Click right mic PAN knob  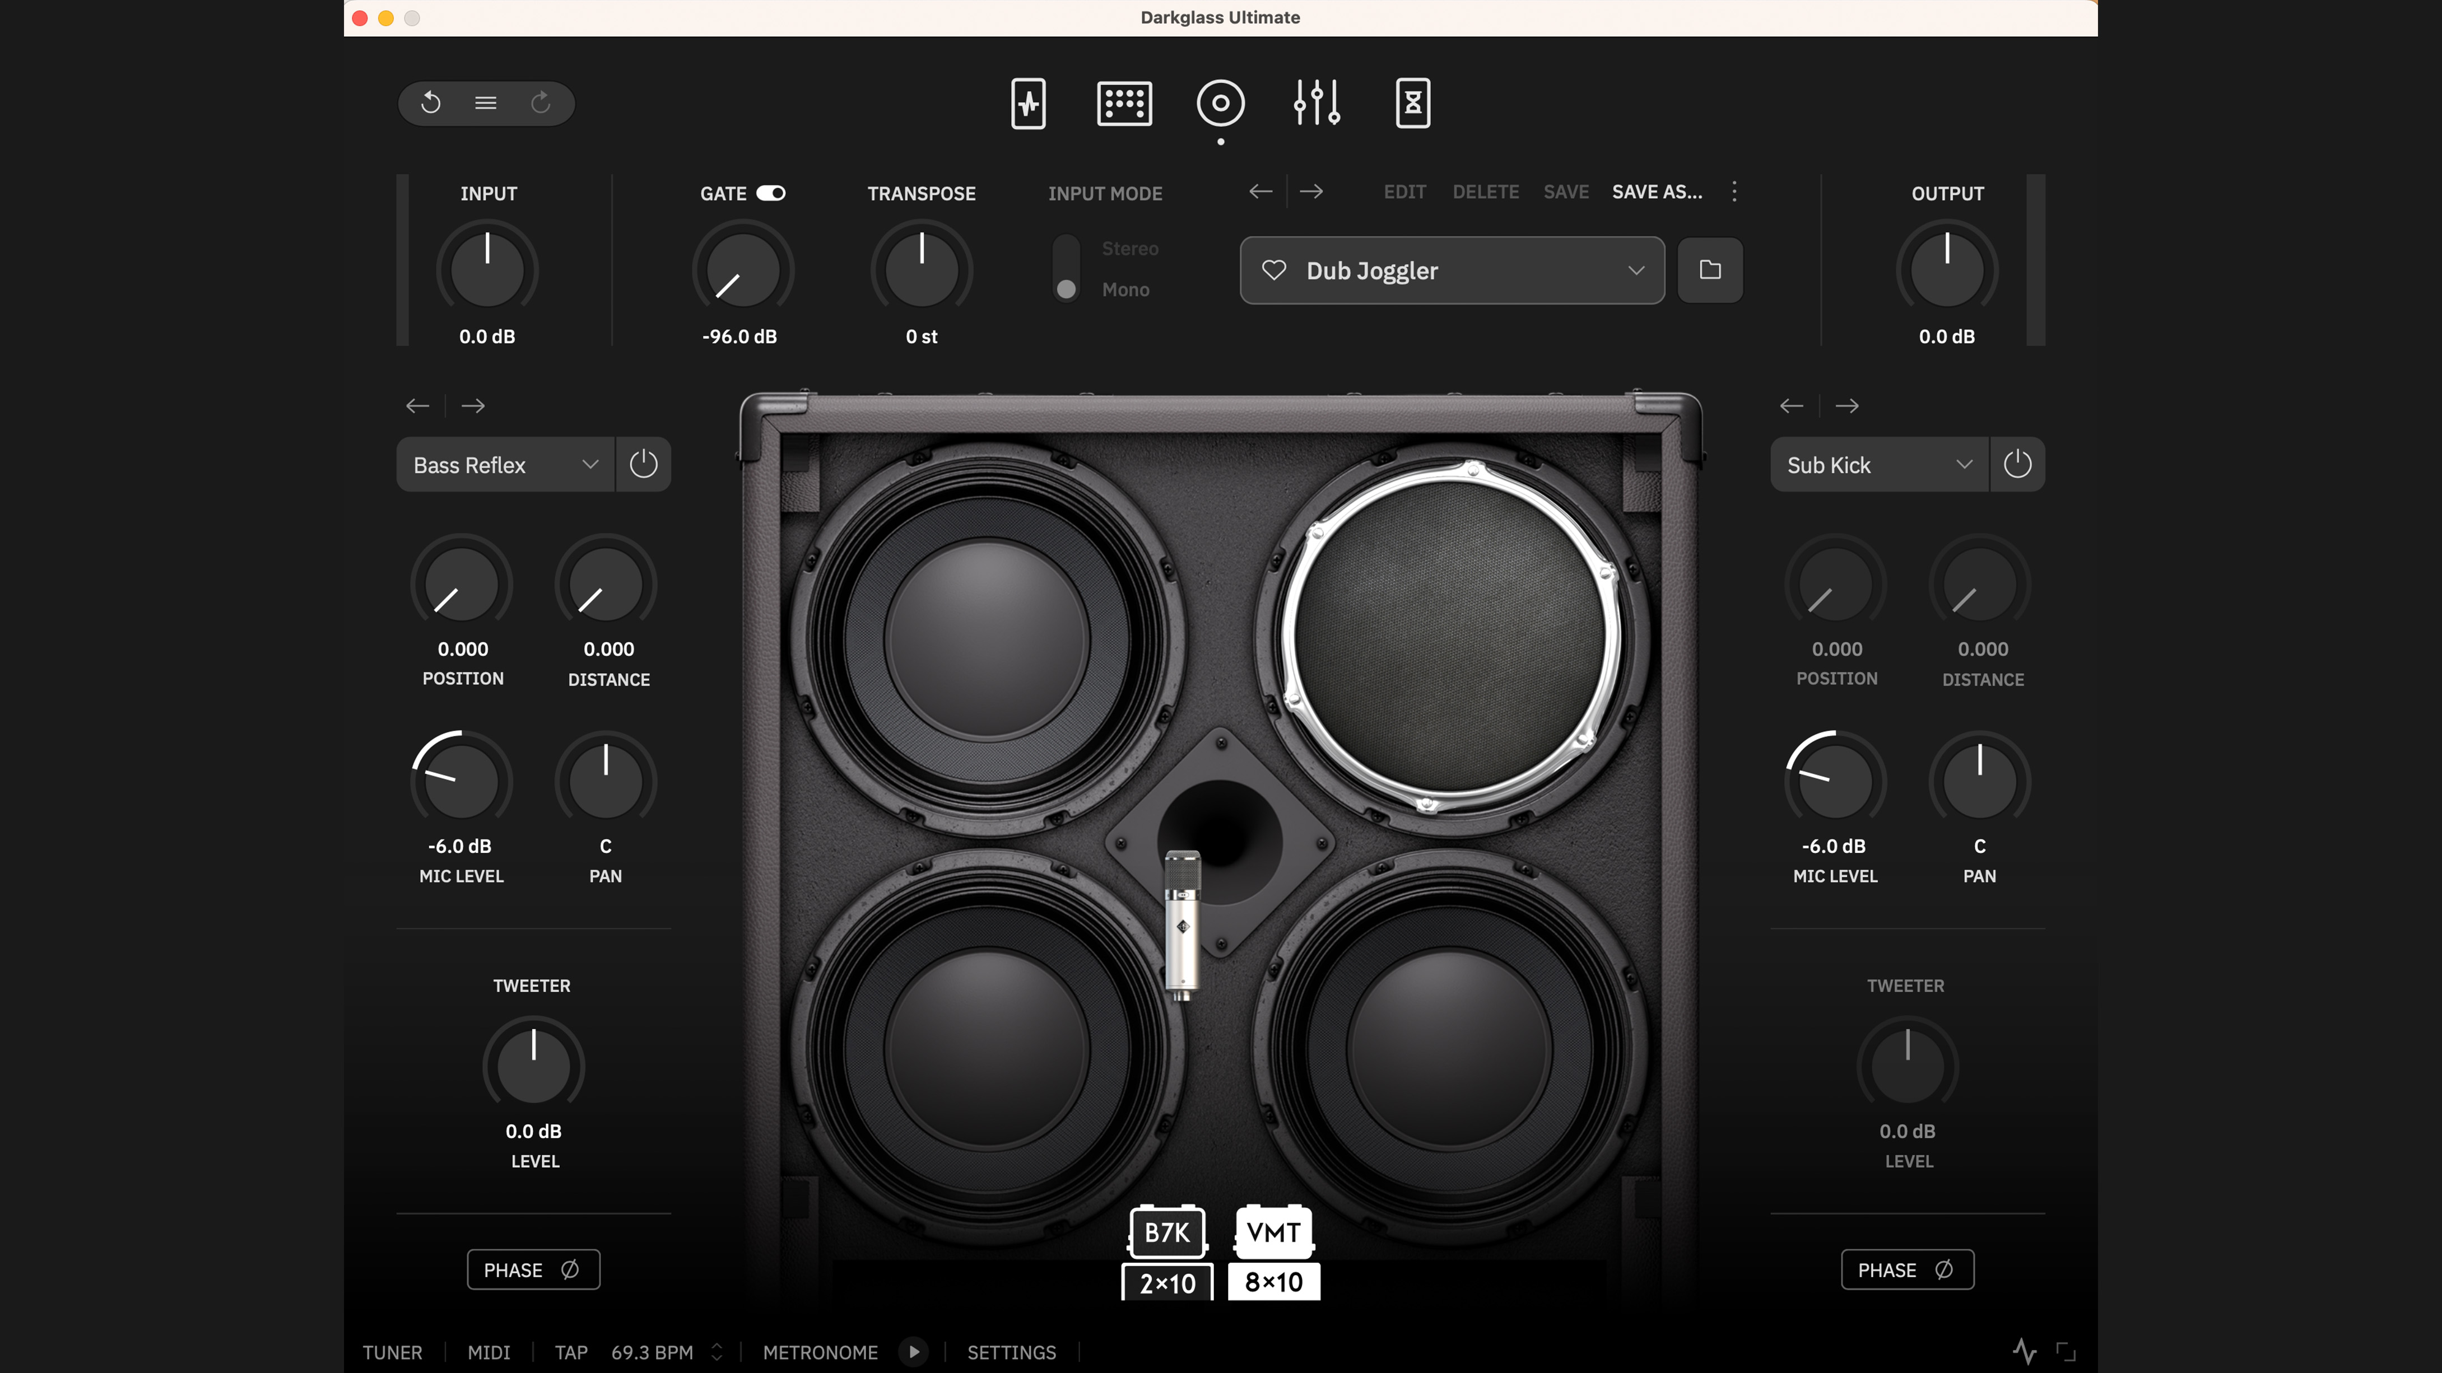[x=1980, y=781]
